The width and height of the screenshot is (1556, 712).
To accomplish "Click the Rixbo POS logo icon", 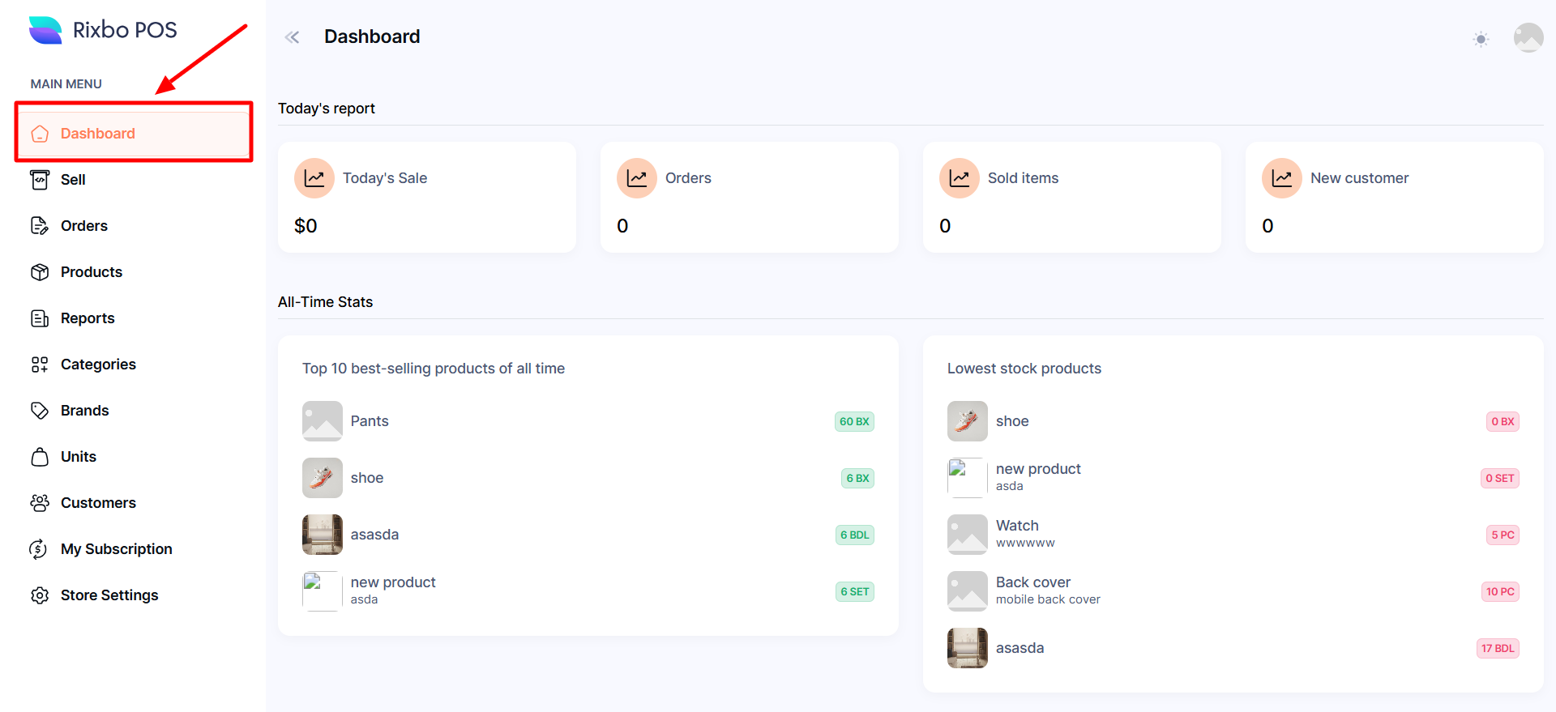I will tap(45, 30).
